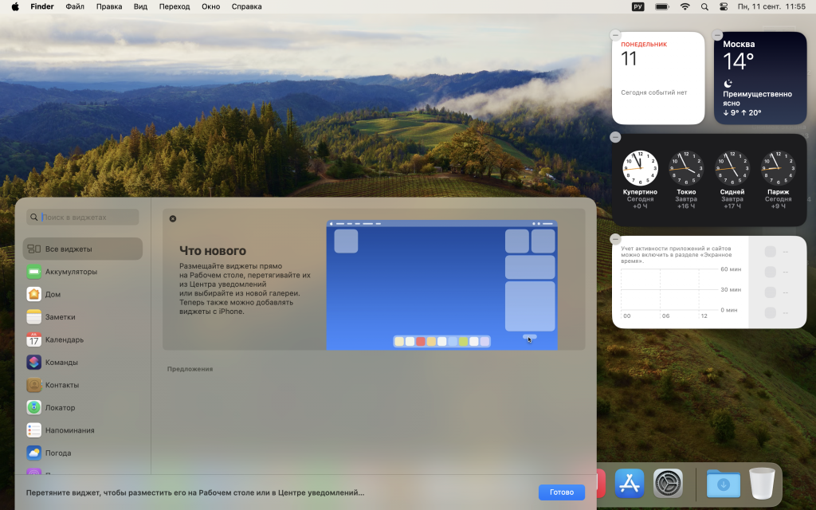Screen dimensions: 816x510
Task: Open Локатор widget category
Action: [x=60, y=408]
